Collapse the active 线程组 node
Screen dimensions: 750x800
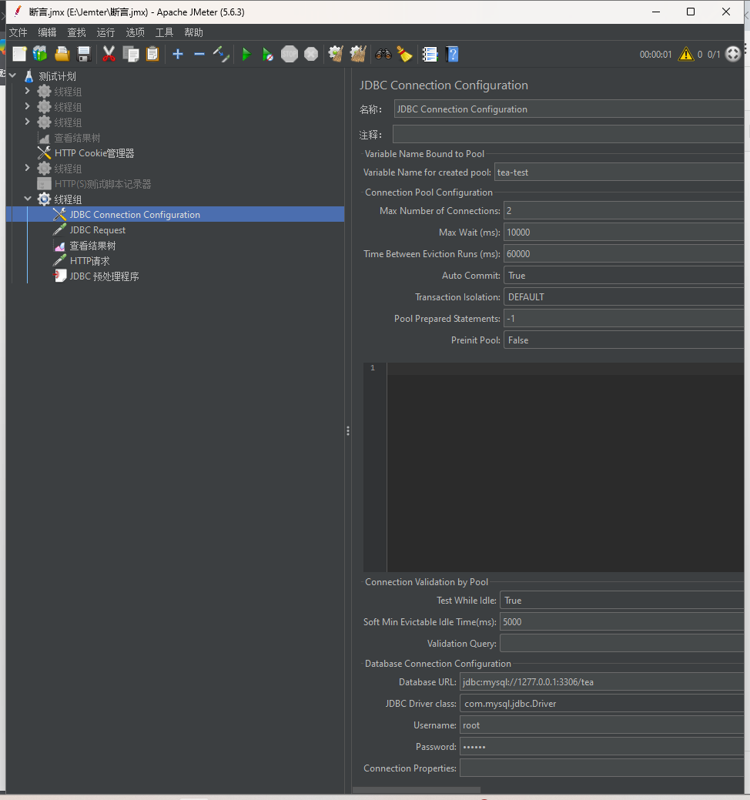point(28,199)
